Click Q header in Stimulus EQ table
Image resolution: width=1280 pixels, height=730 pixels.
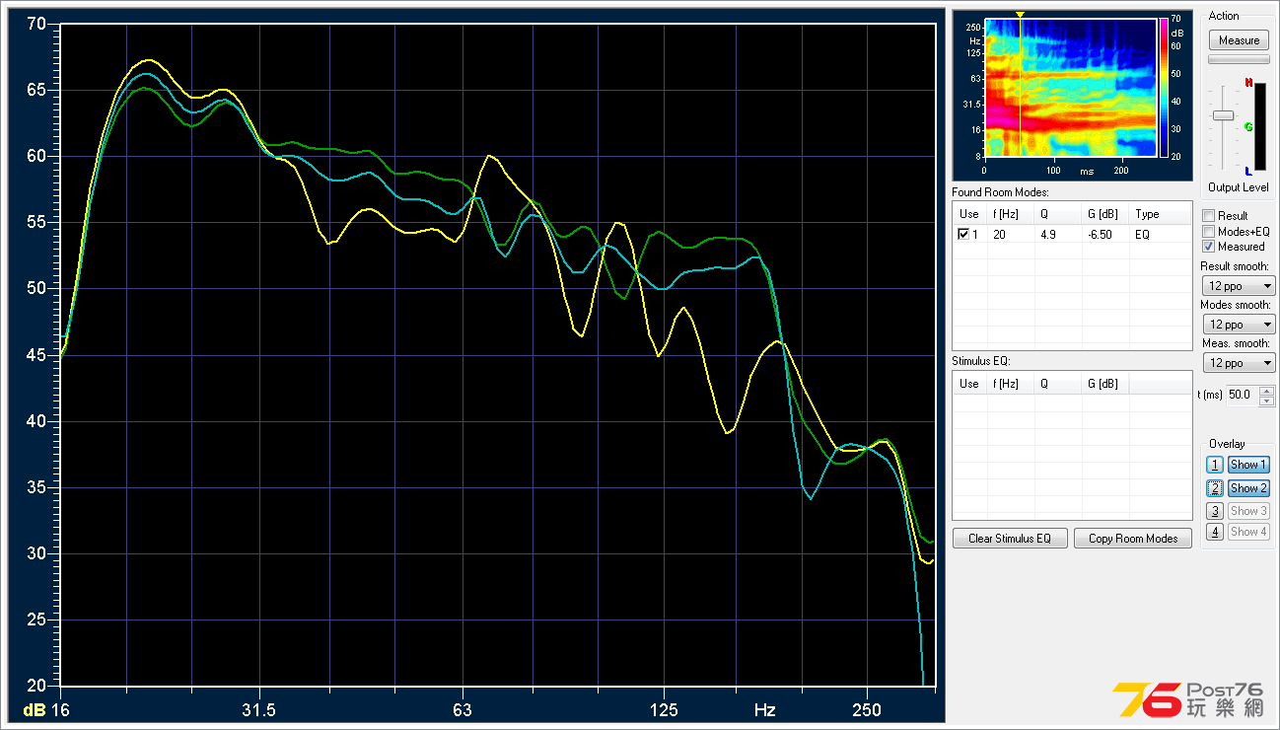coord(1057,384)
